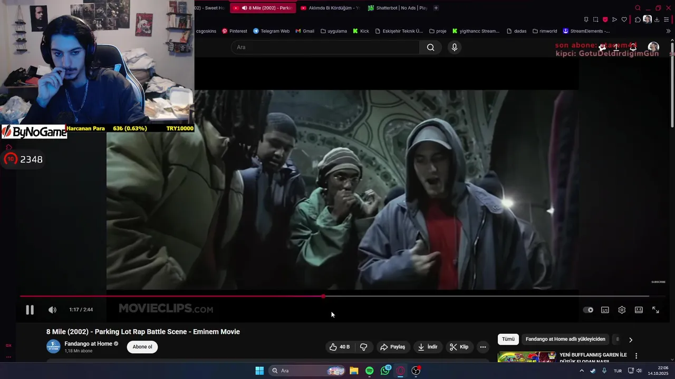The height and width of the screenshot is (379, 675).
Task: Open a new browser tab with plus
Action: pos(436,8)
